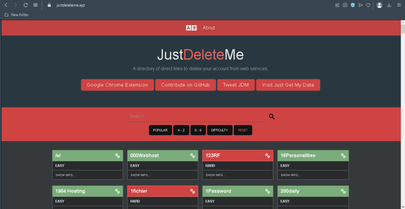Image resolution: width=405 pixels, height=209 pixels.
Task: Open the blue shield ad-blocker icon
Action: coord(353,5)
